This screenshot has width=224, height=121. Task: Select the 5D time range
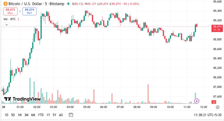13,115
